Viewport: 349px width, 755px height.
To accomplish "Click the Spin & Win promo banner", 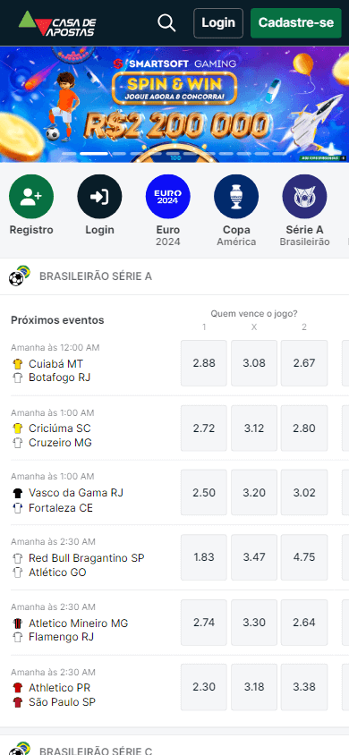I will pos(174,104).
